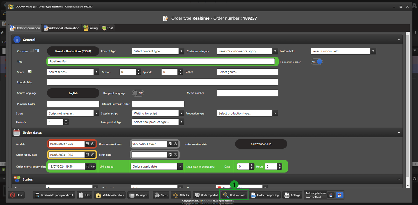Open the Script not relevant dropdown
The height and width of the screenshot is (205, 418).
(x=96, y=113)
